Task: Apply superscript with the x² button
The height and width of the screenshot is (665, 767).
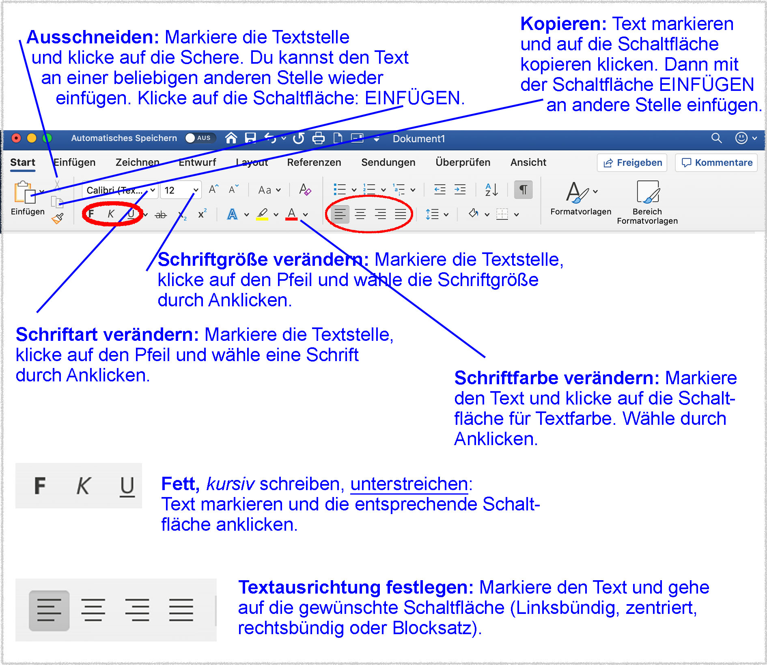Action: [x=202, y=214]
